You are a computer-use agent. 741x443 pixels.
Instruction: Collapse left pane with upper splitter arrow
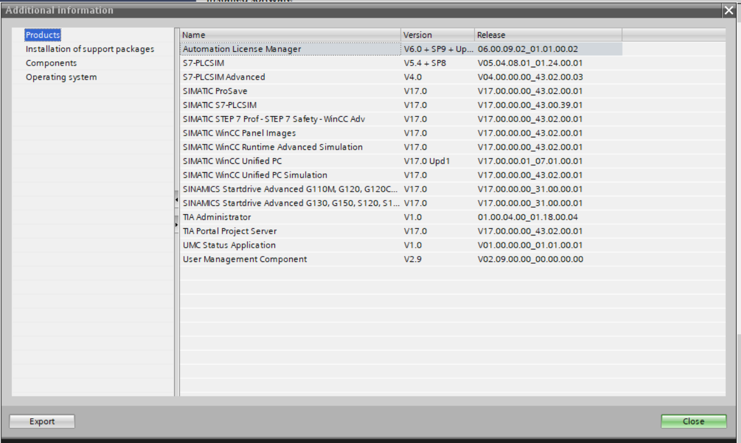click(x=176, y=201)
